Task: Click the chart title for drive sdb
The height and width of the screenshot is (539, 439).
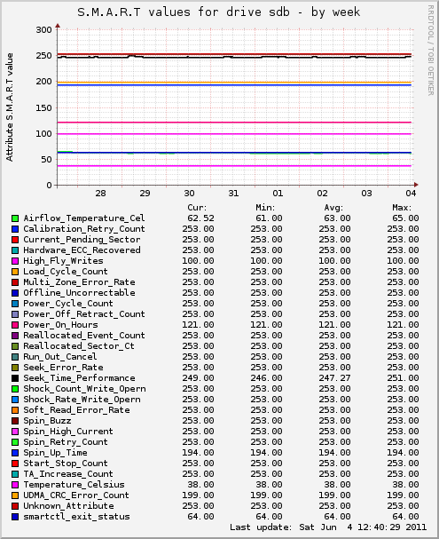Action: [219, 12]
